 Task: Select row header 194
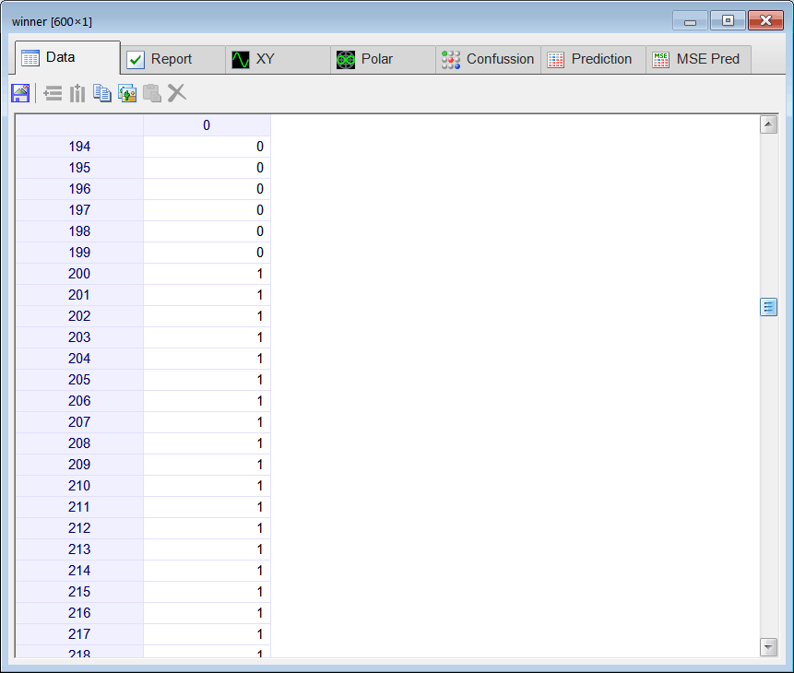pyautogui.click(x=79, y=147)
